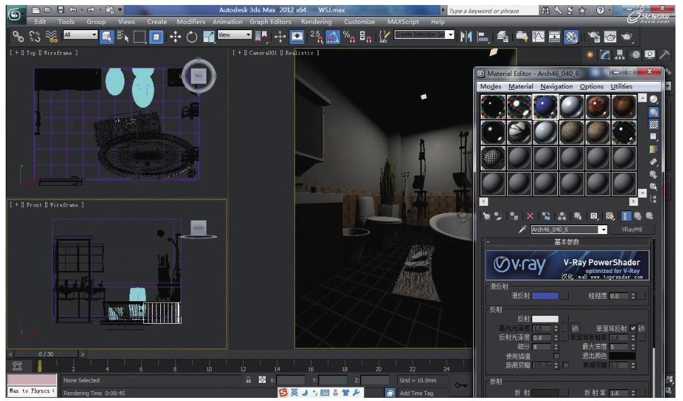
Task: Select the Select and Link chain tool
Action: click(x=18, y=37)
